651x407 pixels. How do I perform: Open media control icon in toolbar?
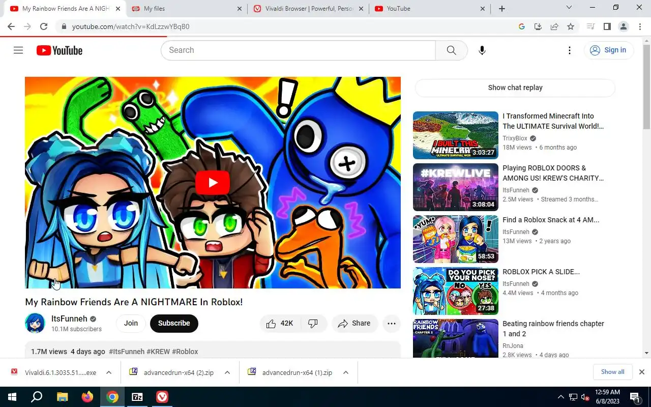(590, 26)
